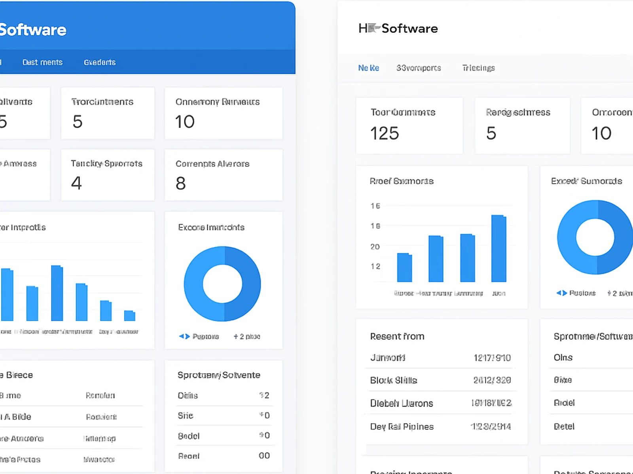Click the Diiils row in Sprotaen/Solvente list
Viewport: 633px width, 474px height.
[223, 395]
